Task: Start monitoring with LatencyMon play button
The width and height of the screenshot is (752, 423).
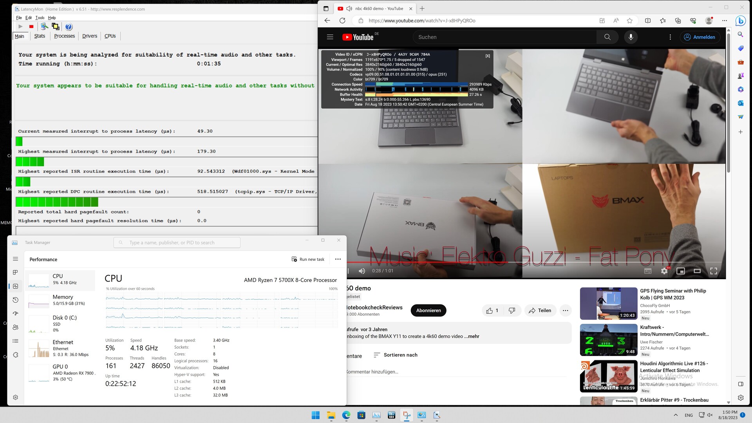Action: click(x=20, y=27)
